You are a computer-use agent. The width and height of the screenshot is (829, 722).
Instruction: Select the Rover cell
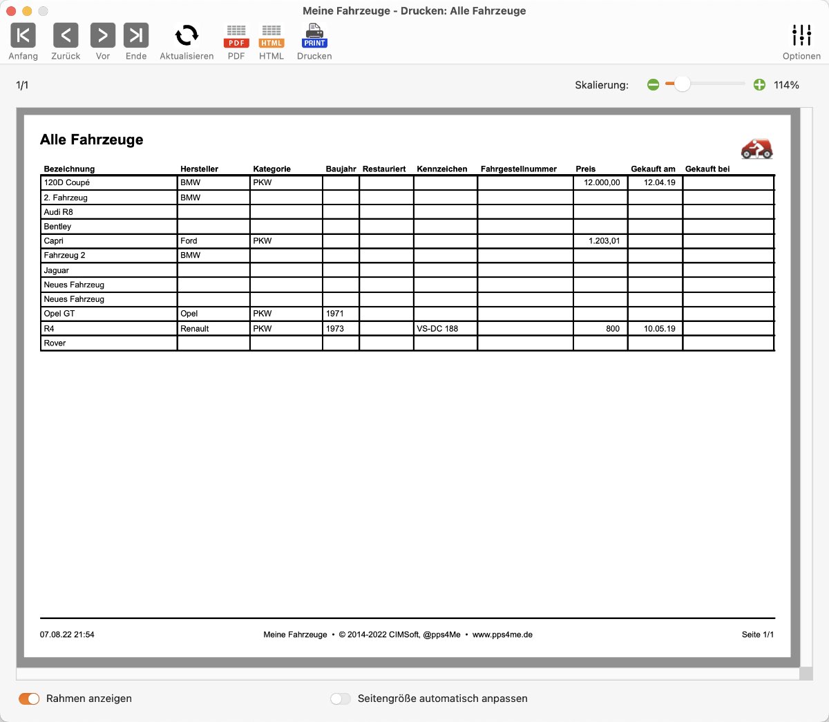pos(109,343)
